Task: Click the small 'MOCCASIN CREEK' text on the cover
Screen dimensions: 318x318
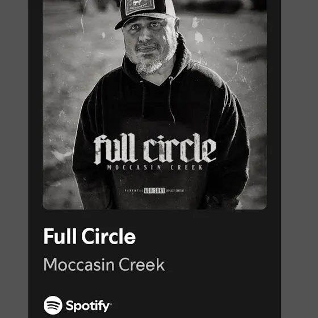Action: tap(155, 168)
